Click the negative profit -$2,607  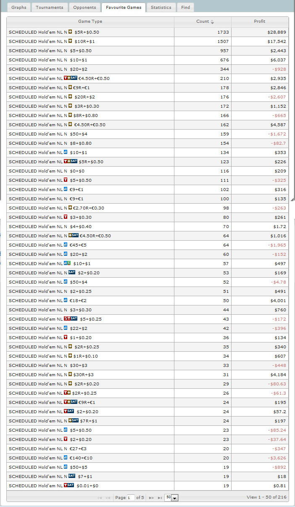click(277, 97)
